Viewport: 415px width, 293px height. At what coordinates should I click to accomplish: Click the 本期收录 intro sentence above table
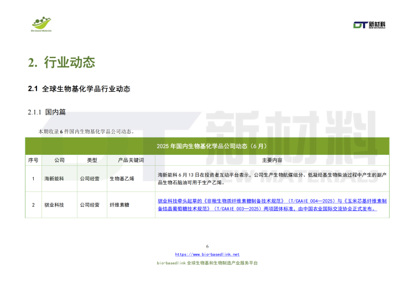point(86,132)
